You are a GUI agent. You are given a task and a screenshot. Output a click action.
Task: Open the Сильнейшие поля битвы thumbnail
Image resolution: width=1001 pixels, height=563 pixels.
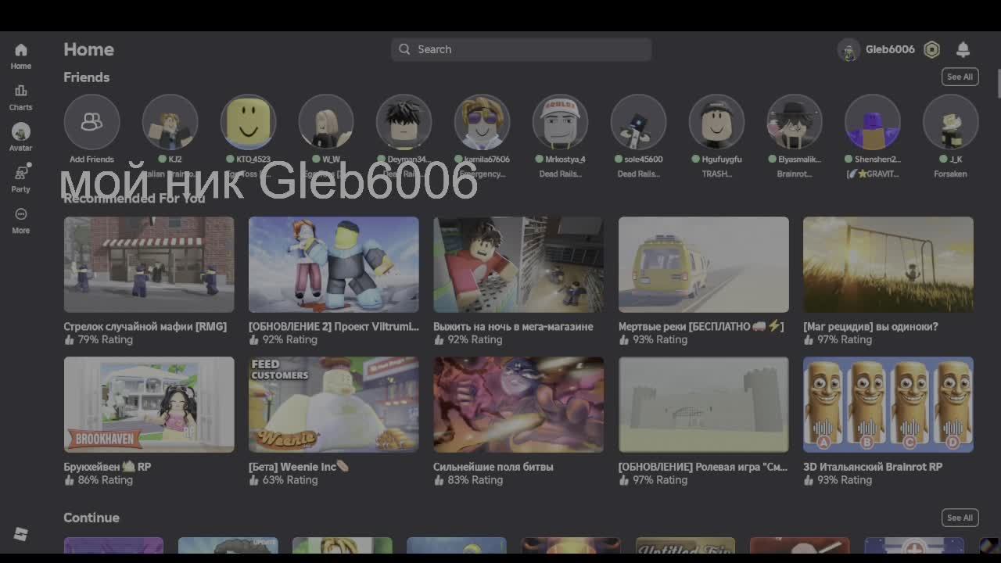518,404
